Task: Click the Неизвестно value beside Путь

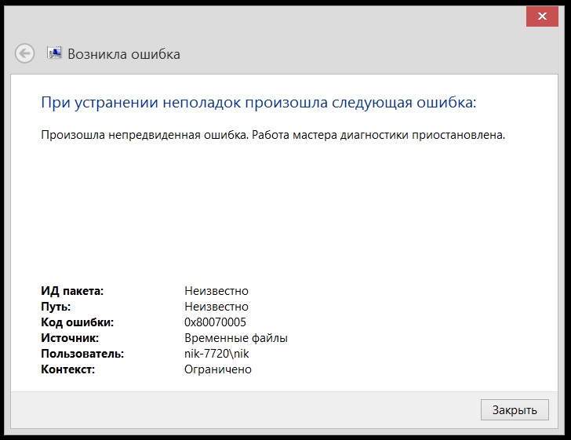Action: point(216,307)
